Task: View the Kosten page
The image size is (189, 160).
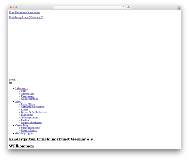Action: coord(25,120)
